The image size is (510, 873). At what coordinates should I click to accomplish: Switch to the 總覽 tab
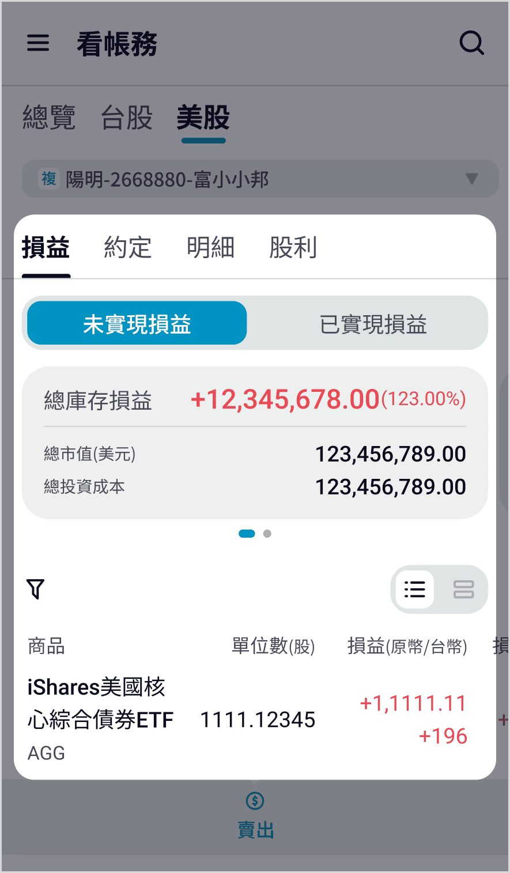coord(49,118)
